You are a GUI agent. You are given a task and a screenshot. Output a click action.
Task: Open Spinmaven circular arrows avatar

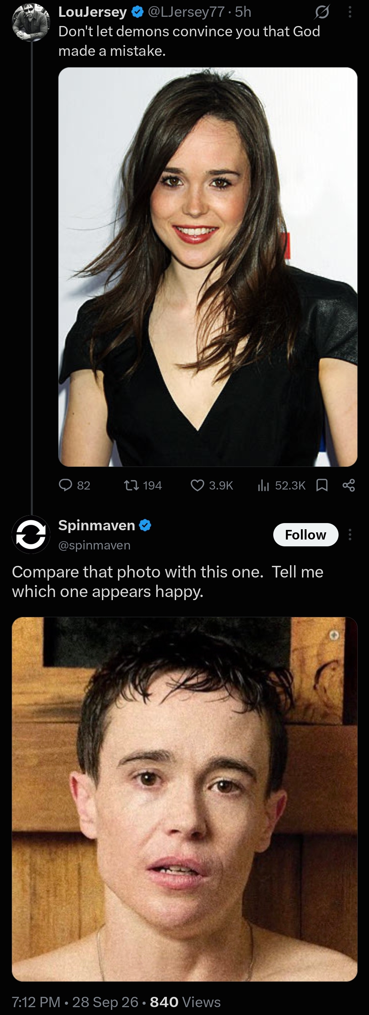click(x=31, y=534)
